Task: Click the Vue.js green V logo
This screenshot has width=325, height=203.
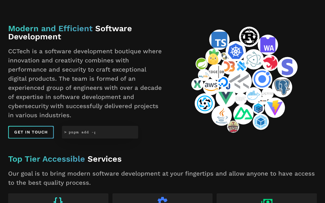Action: 226,97
